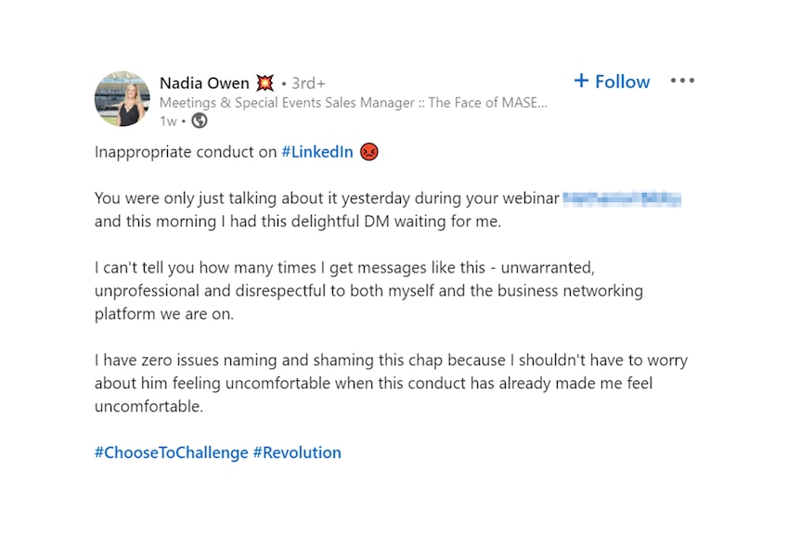
Task: Click the globe public visibility icon
Action: 199,121
